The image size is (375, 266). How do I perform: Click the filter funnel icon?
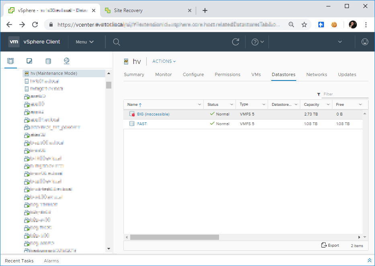click(319, 94)
